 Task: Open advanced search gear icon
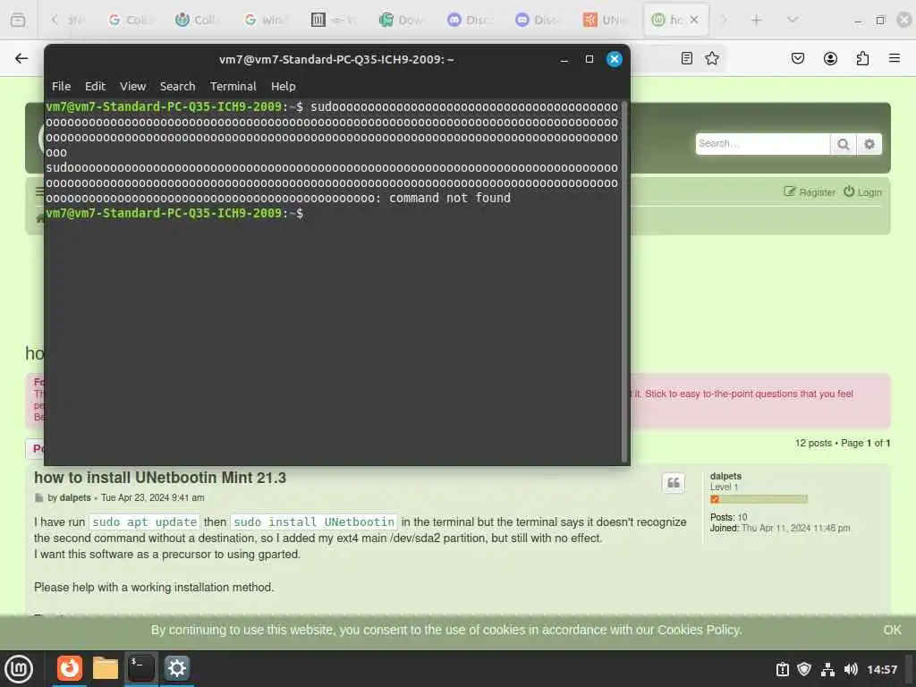[x=869, y=144]
